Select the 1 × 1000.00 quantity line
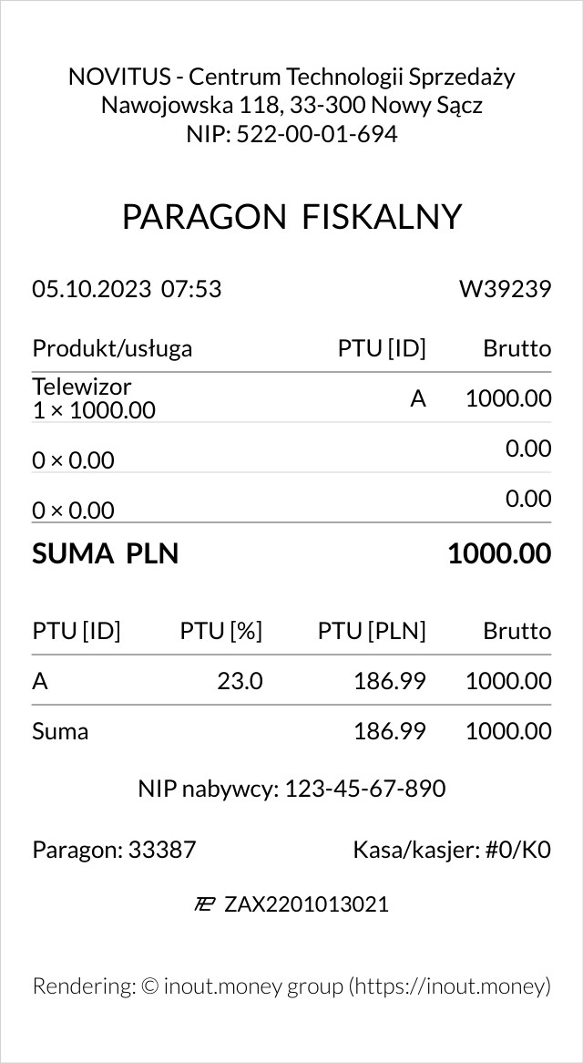This screenshot has width=583, height=1063. [x=94, y=410]
